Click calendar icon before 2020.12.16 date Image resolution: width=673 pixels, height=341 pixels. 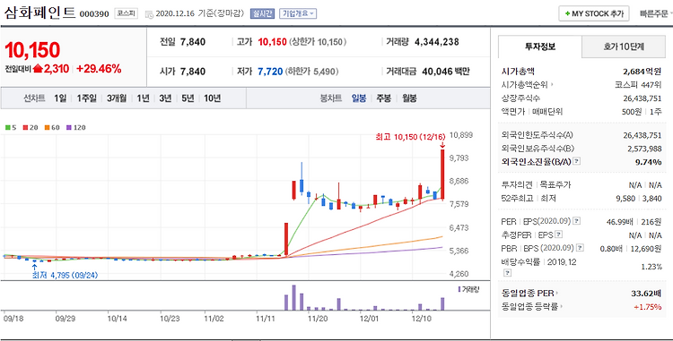point(149,14)
